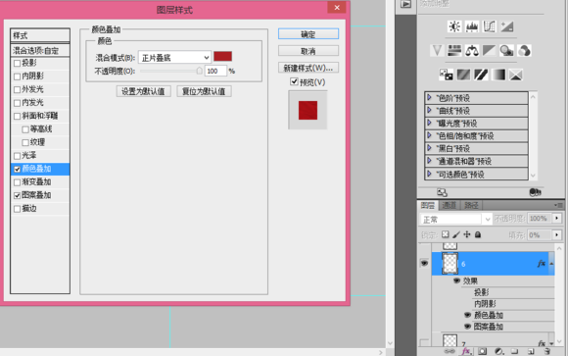Click the fx layer style icon at panel bottom
The image size is (568, 356).
coord(466,351)
